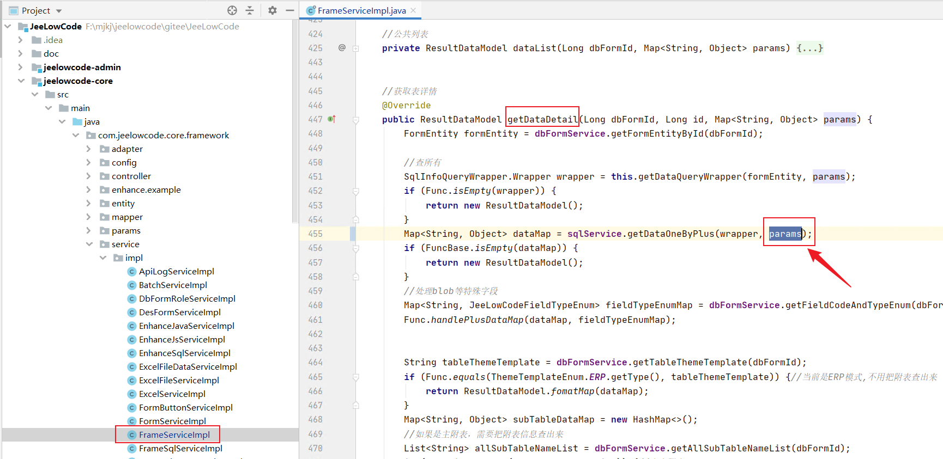Select FrameServiceImpl in project tree
The image size is (943, 459).
174,435
